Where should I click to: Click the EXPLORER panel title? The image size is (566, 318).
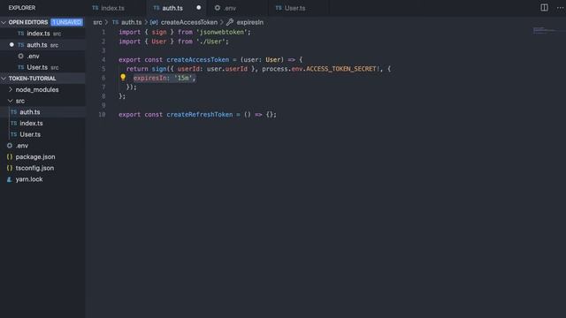coord(22,8)
